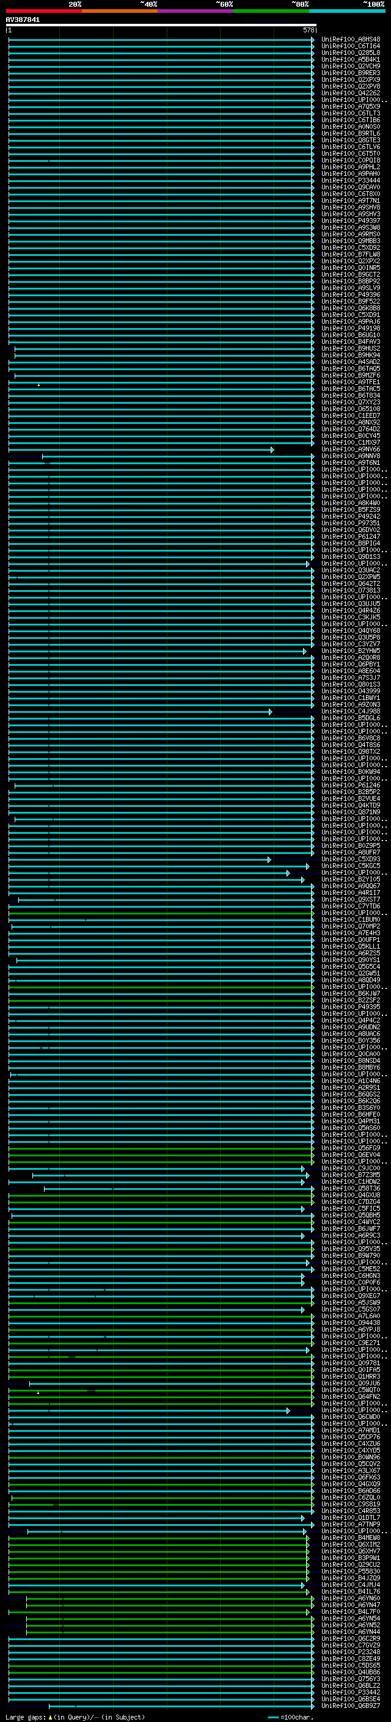391x1722 pixels.
Task: Select label UniRef100_O94438
Action: click(x=351, y=1323)
